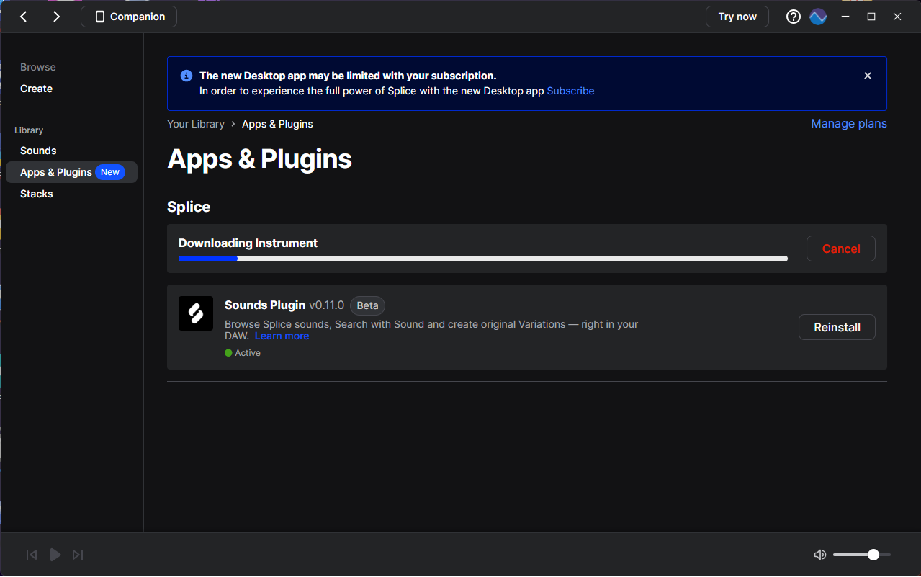This screenshot has height=577, width=921.
Task: Go to Your Library breadcrumb
Action: click(196, 124)
